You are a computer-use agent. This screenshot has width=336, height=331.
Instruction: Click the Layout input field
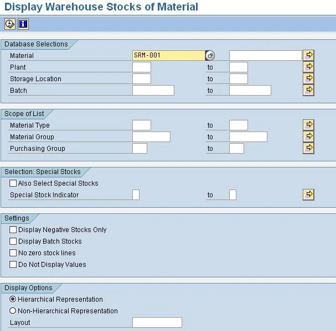(x=157, y=323)
